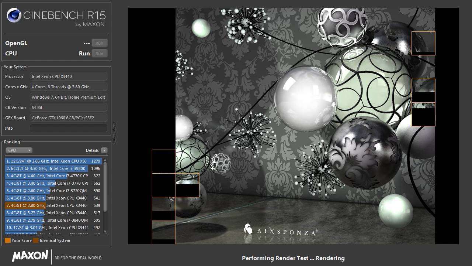The height and width of the screenshot is (266, 472).
Task: Click the Cinebench sphere logo icon
Action: pyautogui.click(x=14, y=16)
